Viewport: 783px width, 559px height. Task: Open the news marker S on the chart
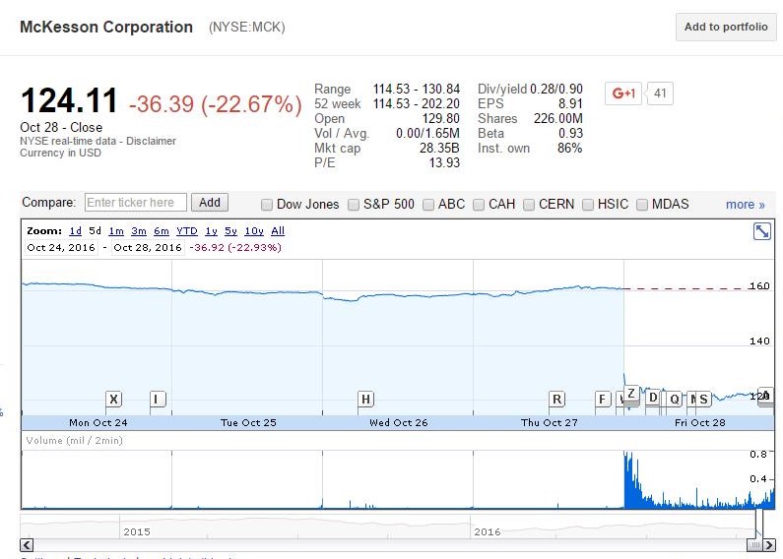pos(703,399)
